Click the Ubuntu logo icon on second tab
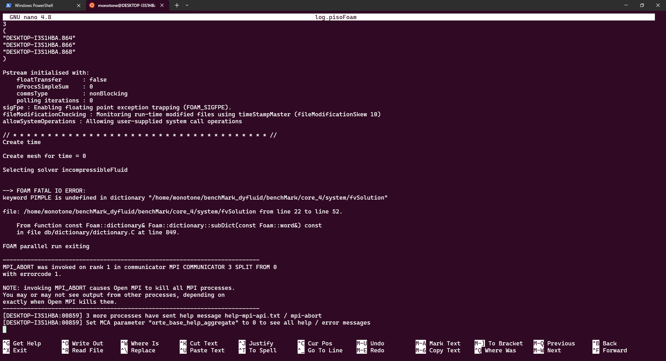666x361 pixels. [92, 6]
